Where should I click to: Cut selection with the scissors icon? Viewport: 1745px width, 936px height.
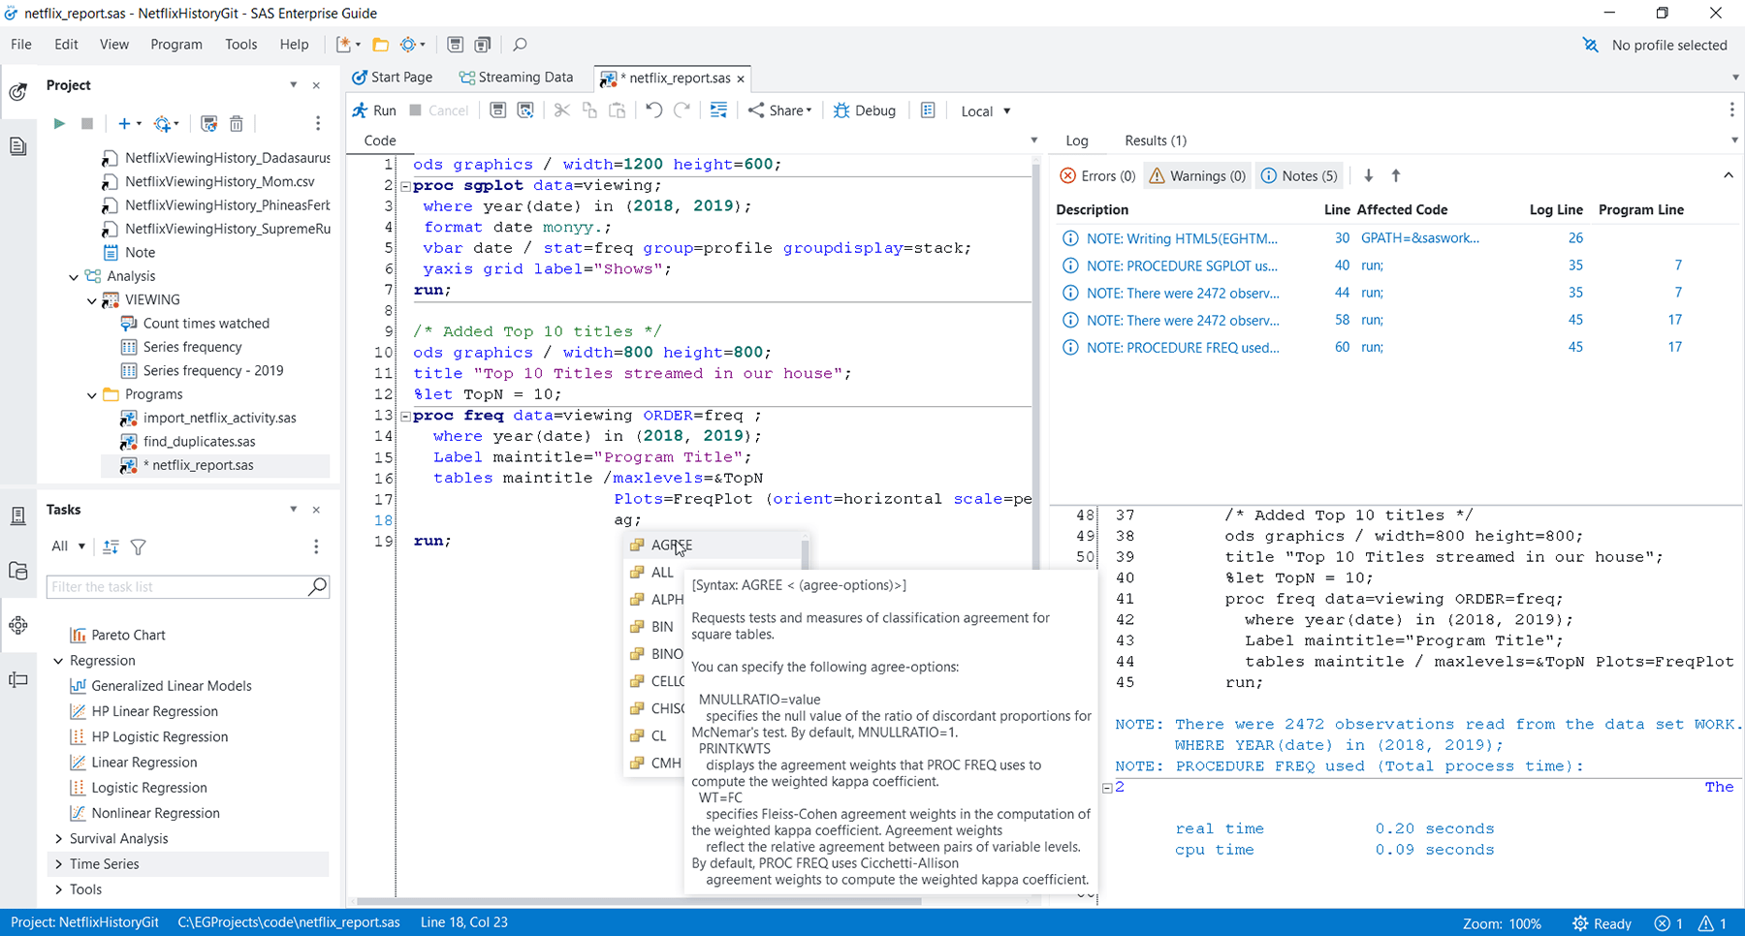point(561,110)
